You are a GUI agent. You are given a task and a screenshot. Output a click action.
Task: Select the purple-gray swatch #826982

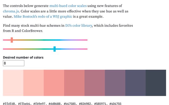(x=115, y=83)
